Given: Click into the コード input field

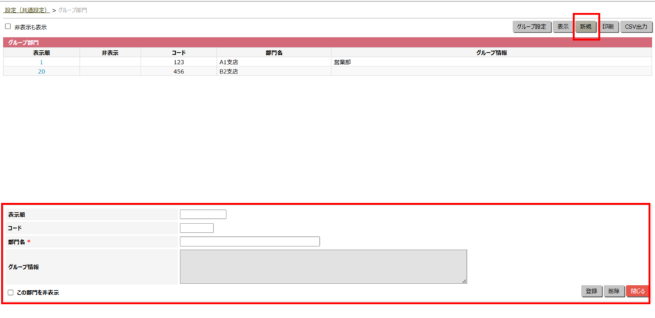Looking at the screenshot, I should click(196, 228).
